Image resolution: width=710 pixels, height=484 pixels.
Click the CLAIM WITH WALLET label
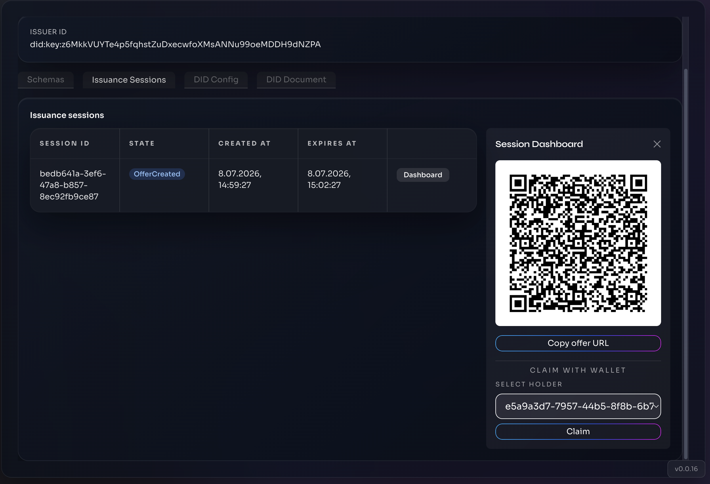click(x=578, y=370)
